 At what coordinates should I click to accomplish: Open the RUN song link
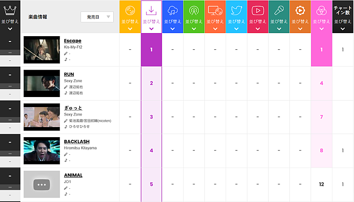(x=69, y=75)
